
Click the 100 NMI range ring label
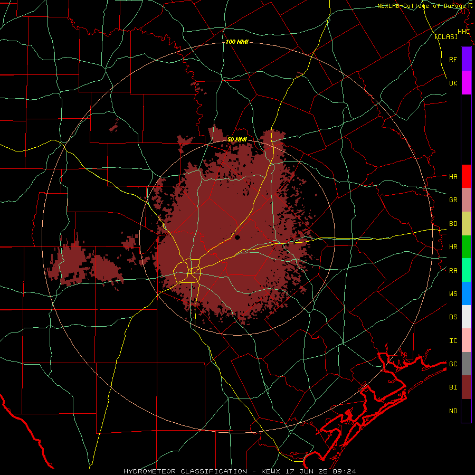coord(237,42)
